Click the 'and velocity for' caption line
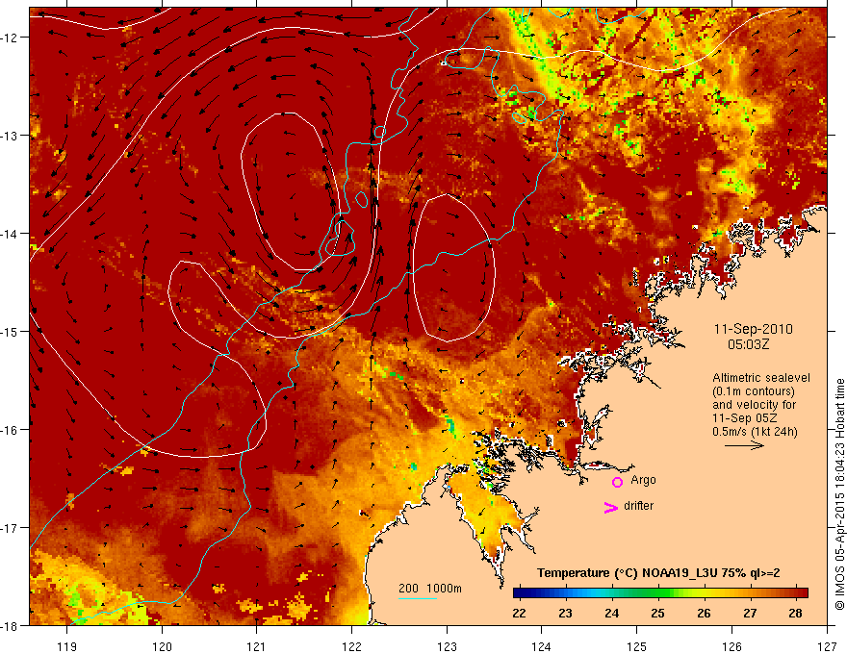The width and height of the screenshot is (847, 654). 754,405
